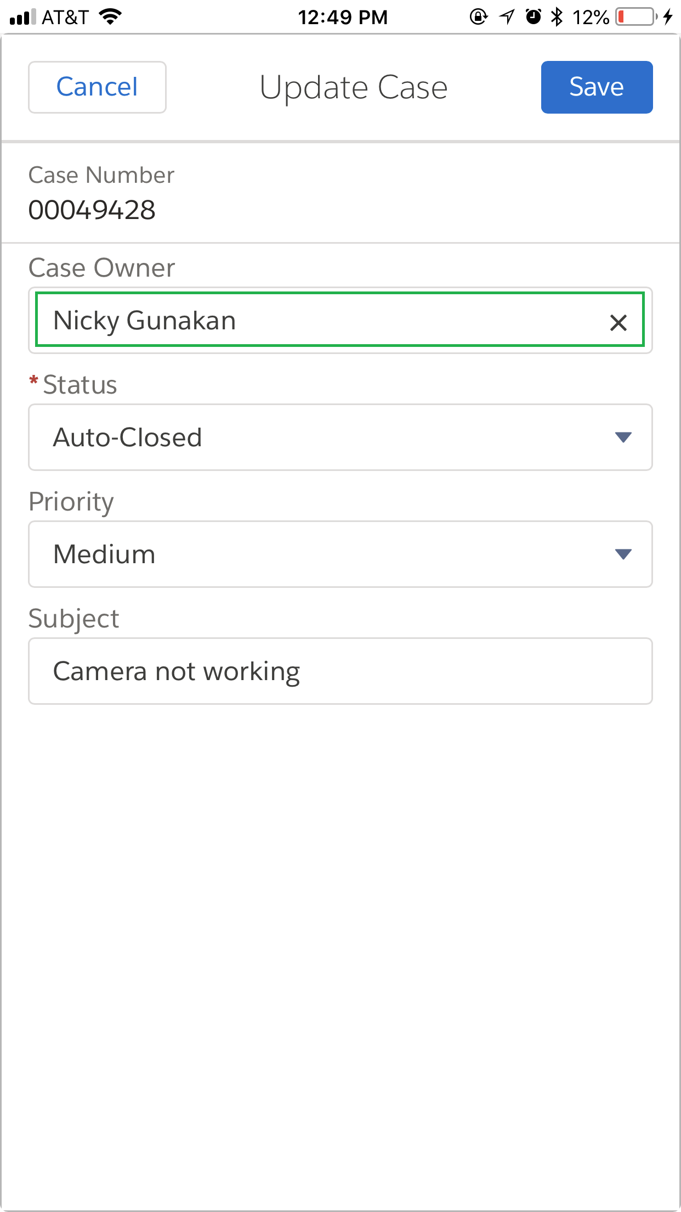The image size is (681, 1212).
Task: Tap the cellular signal bars icon
Action: pos(22,17)
